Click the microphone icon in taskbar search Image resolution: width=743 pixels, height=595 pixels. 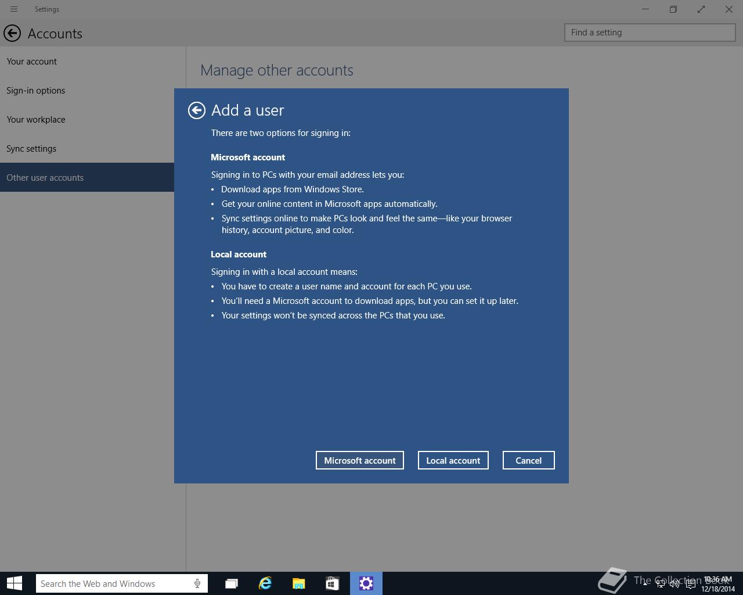coord(197,583)
